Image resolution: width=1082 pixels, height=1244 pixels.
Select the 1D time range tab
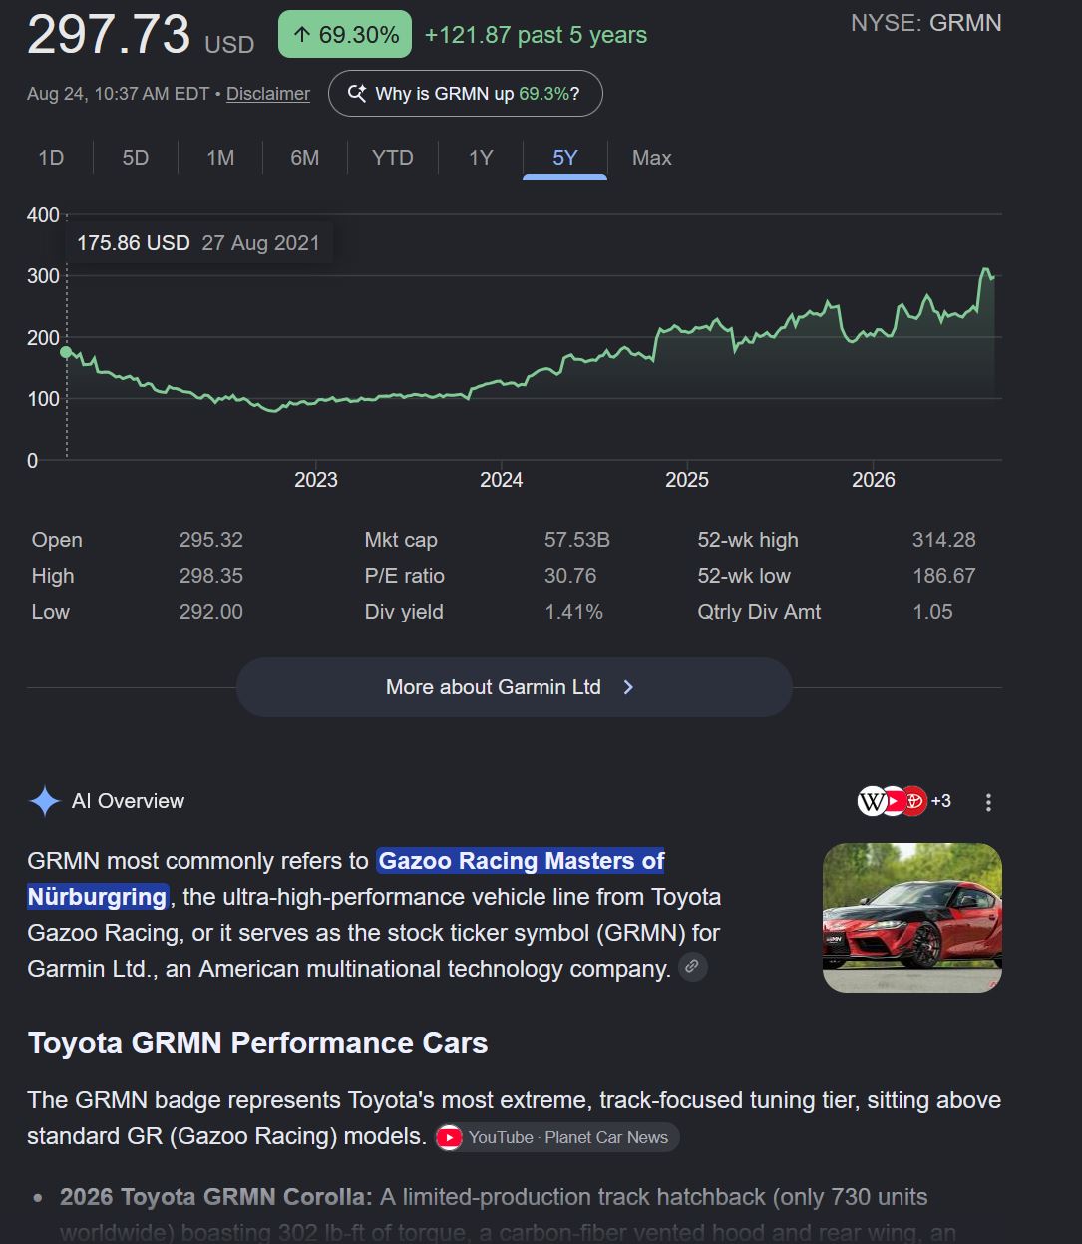[51, 158]
